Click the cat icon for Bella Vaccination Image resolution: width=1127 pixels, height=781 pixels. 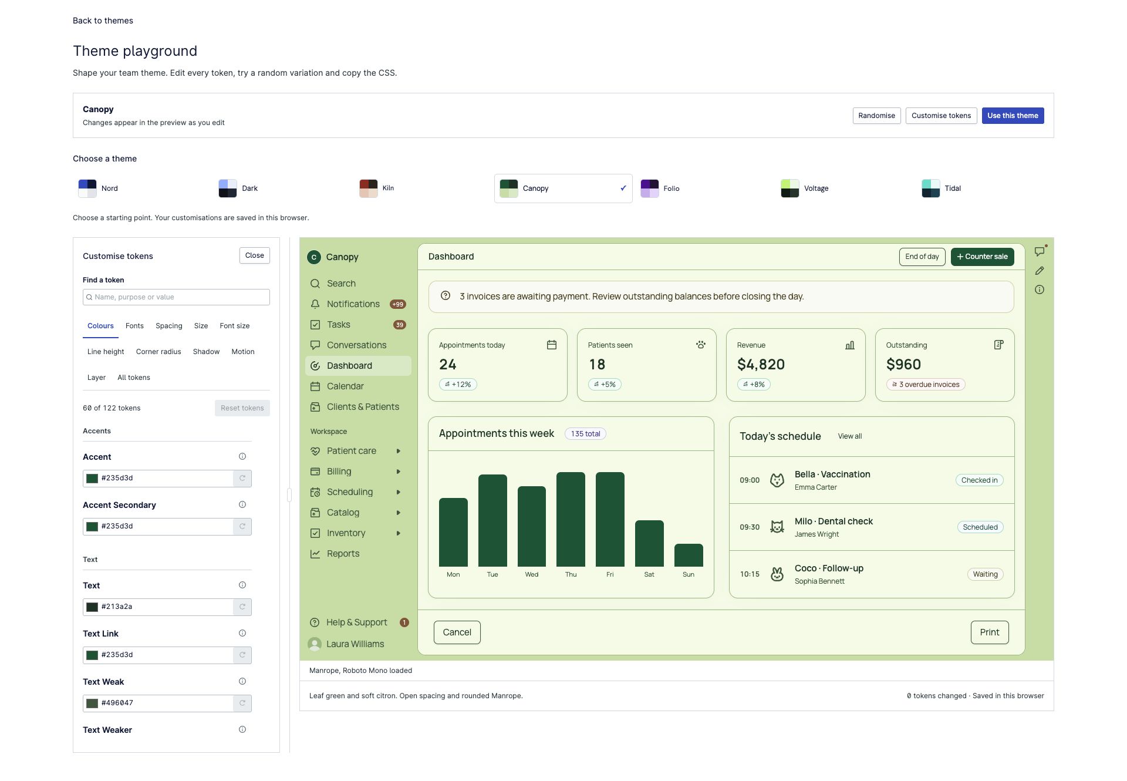pyautogui.click(x=777, y=480)
